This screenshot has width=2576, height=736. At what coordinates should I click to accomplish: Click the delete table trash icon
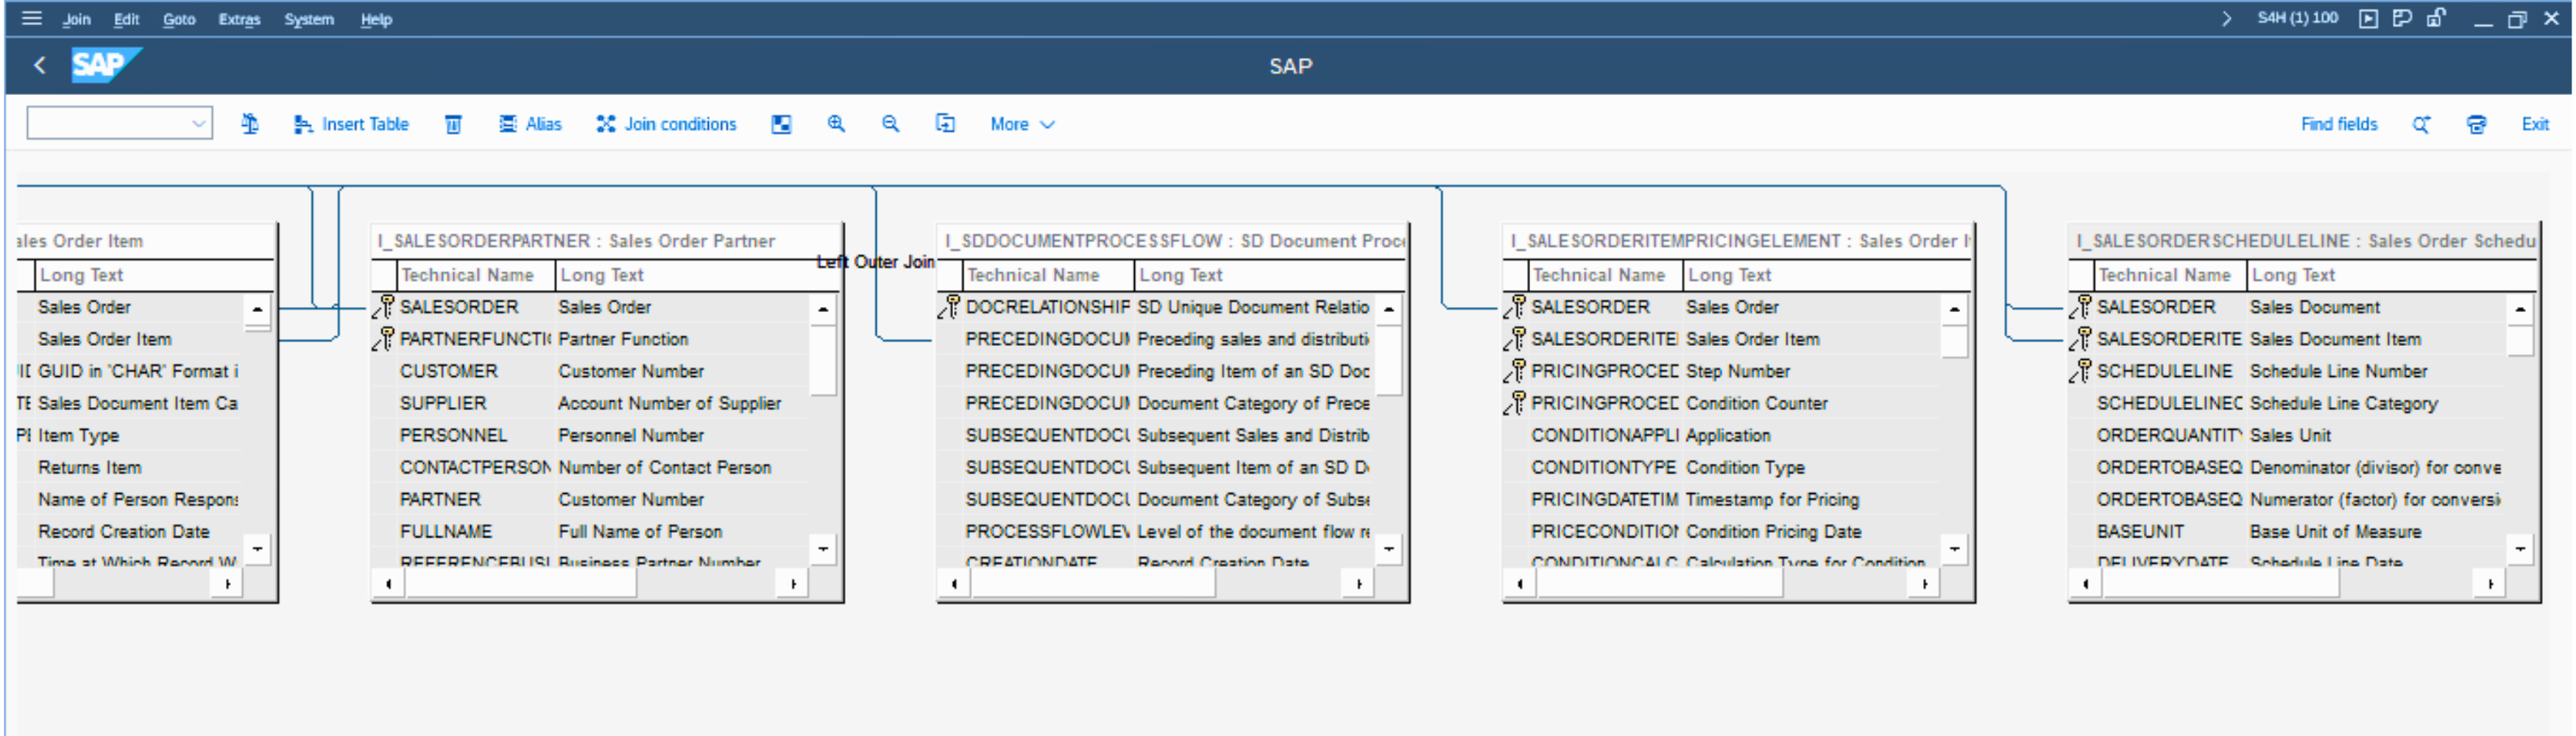click(453, 124)
